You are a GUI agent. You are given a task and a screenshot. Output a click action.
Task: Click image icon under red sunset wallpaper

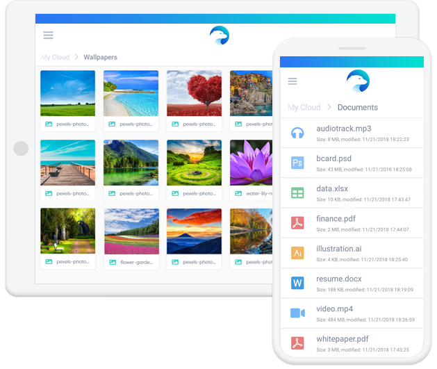175,262
